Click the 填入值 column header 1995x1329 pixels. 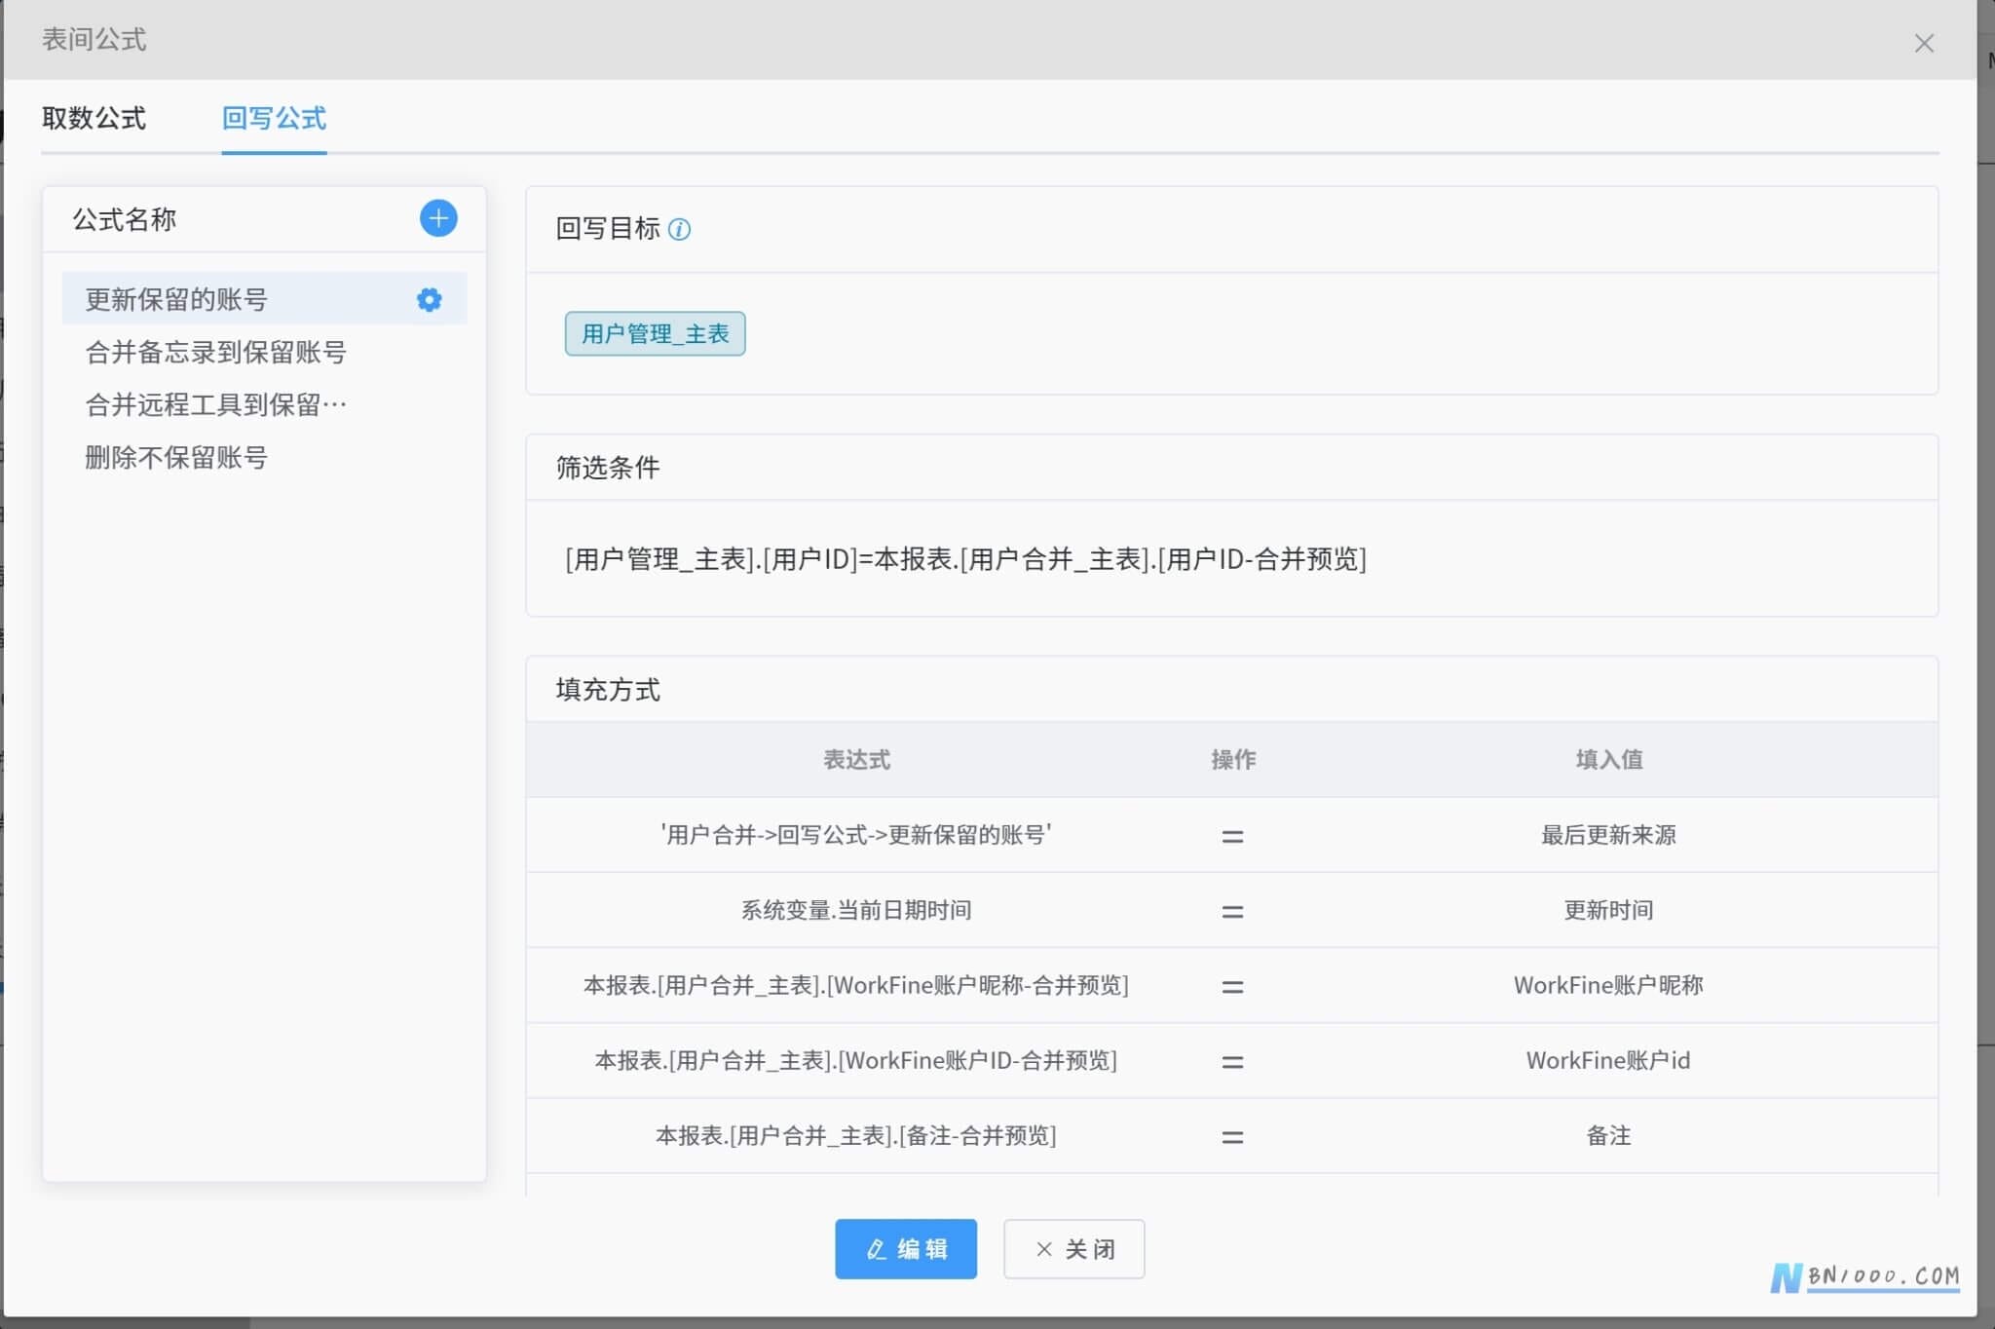1608,759
